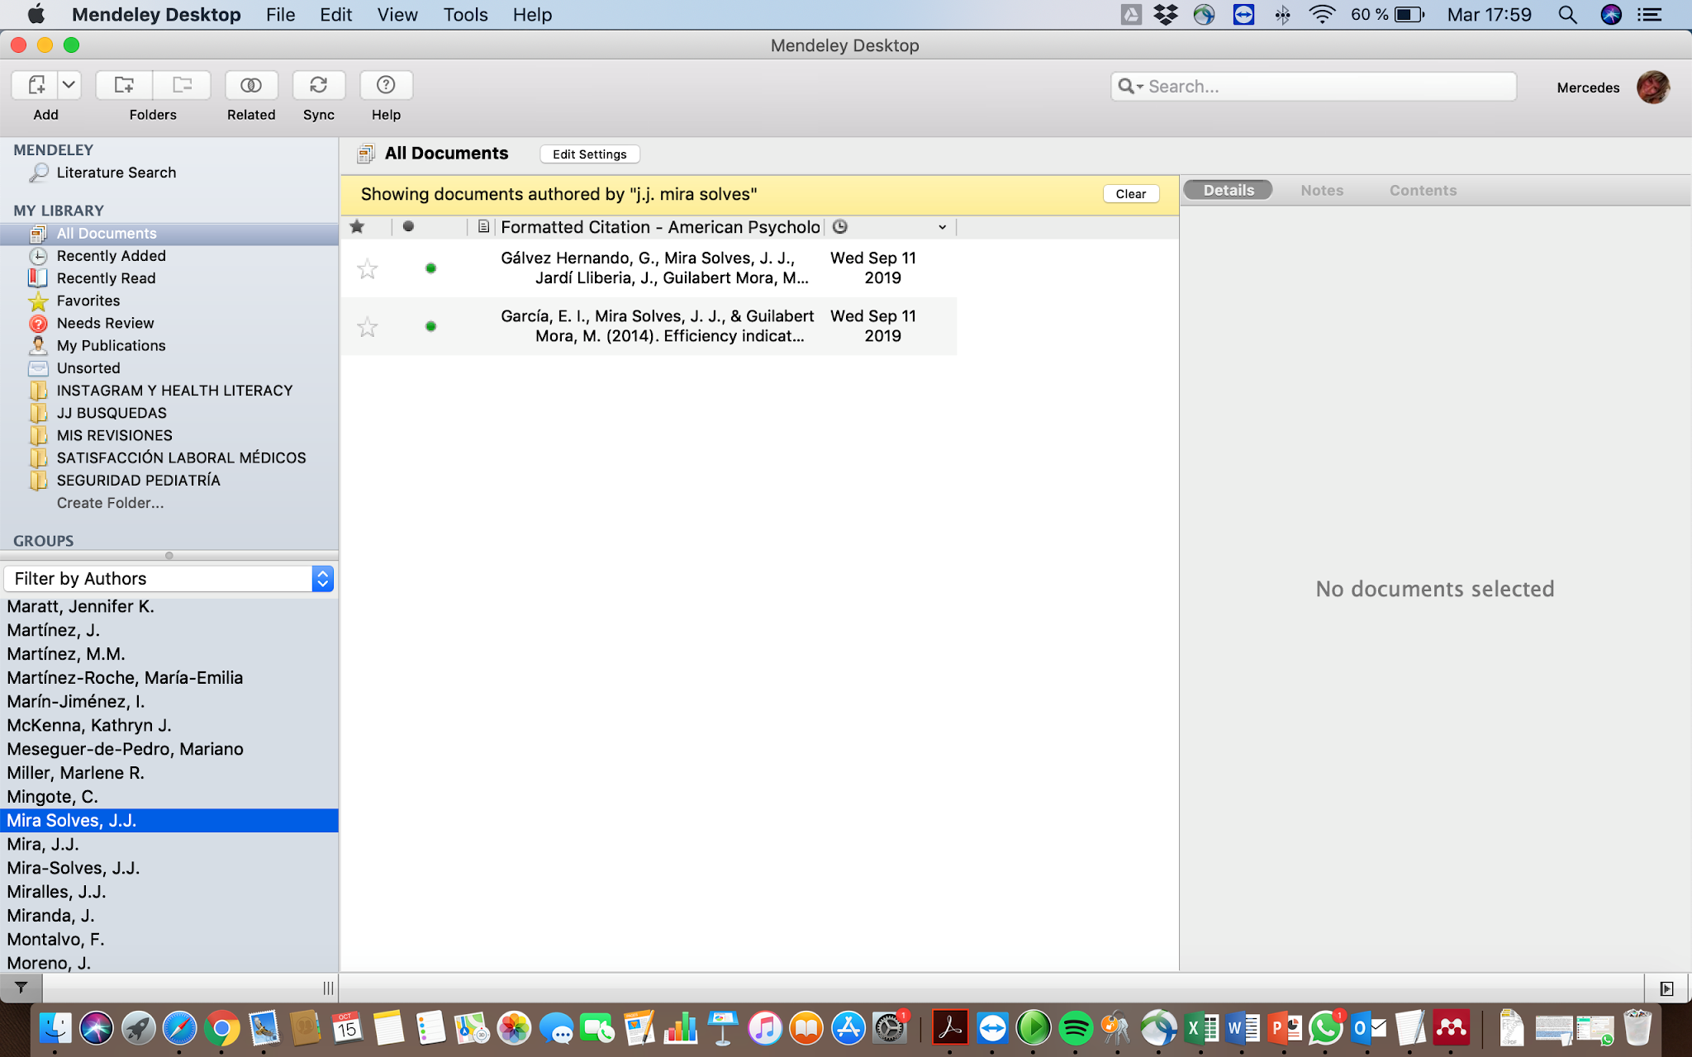
Task: Open the Tools menu
Action: coord(465,15)
